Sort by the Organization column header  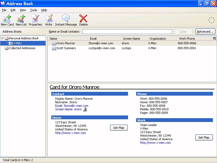162,38
